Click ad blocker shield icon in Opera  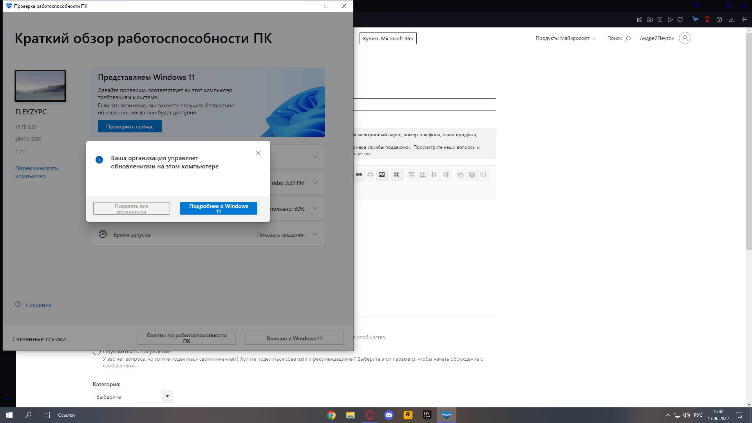click(660, 20)
